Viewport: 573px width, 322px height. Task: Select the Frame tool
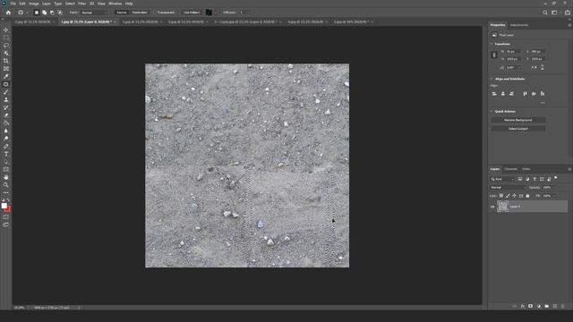pyautogui.click(x=6, y=69)
